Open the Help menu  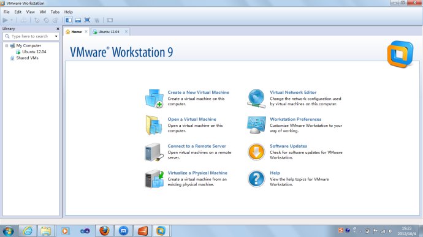(x=69, y=12)
